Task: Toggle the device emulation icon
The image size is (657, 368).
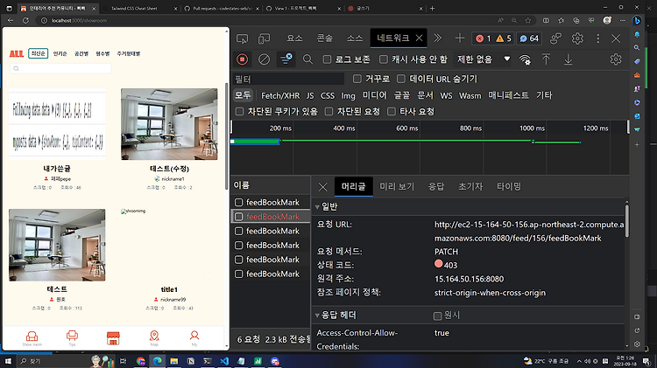Action: (x=264, y=38)
